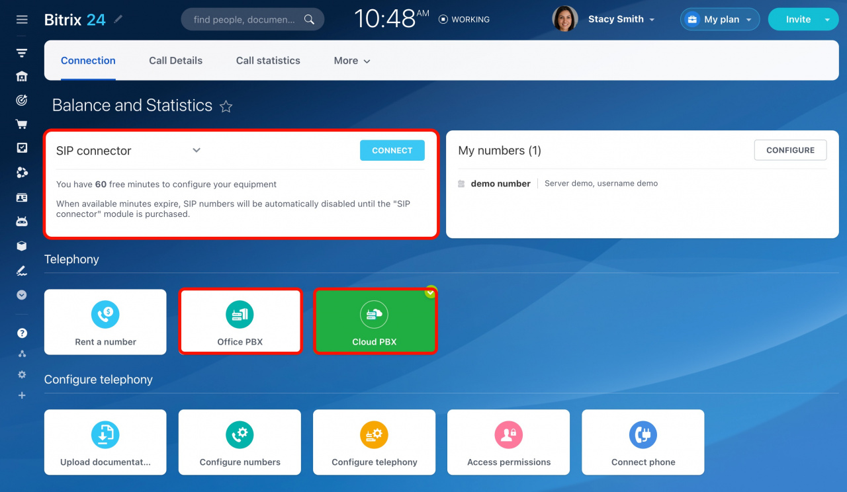Toggle the WORKING status indicator
Image resolution: width=847 pixels, height=492 pixels.
464,19
